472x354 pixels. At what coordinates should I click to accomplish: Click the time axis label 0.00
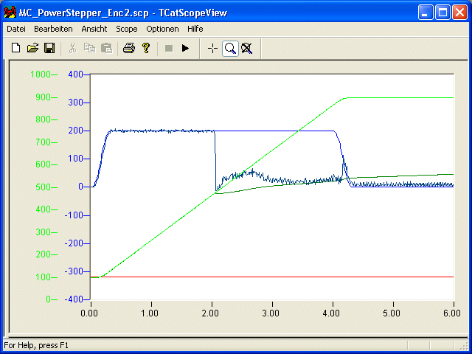coord(89,313)
